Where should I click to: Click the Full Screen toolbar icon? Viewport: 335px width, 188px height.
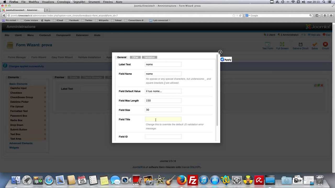282,46
